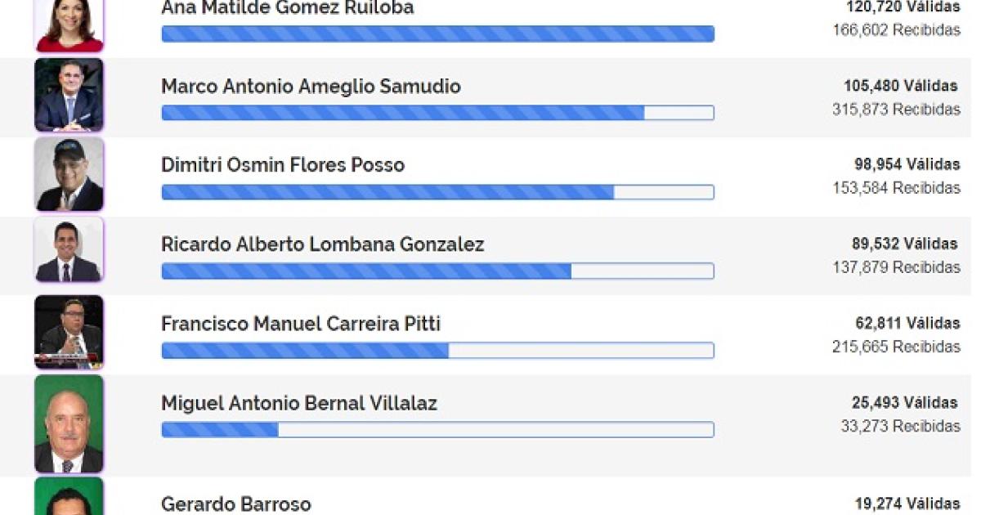Click Francisco Manuel Carreira Pitti's thumbnail
981x515 pixels.
click(x=69, y=333)
